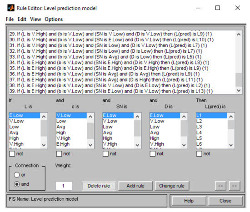Click the rule list vertical scrollbar thumb

(x=239, y=79)
